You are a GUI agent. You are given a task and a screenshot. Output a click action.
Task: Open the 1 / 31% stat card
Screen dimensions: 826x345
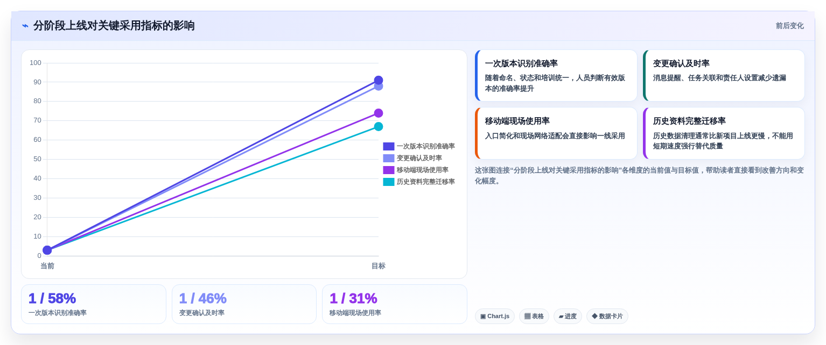395,304
